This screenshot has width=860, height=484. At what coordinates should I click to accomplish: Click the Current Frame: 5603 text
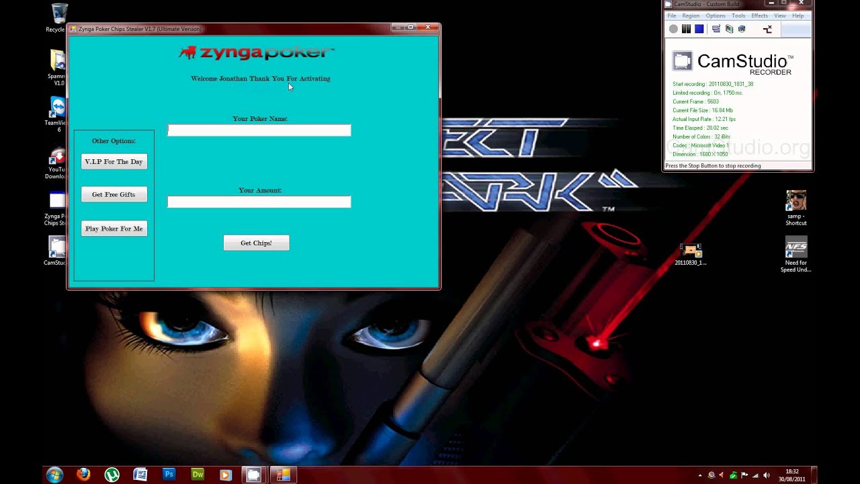695,102
